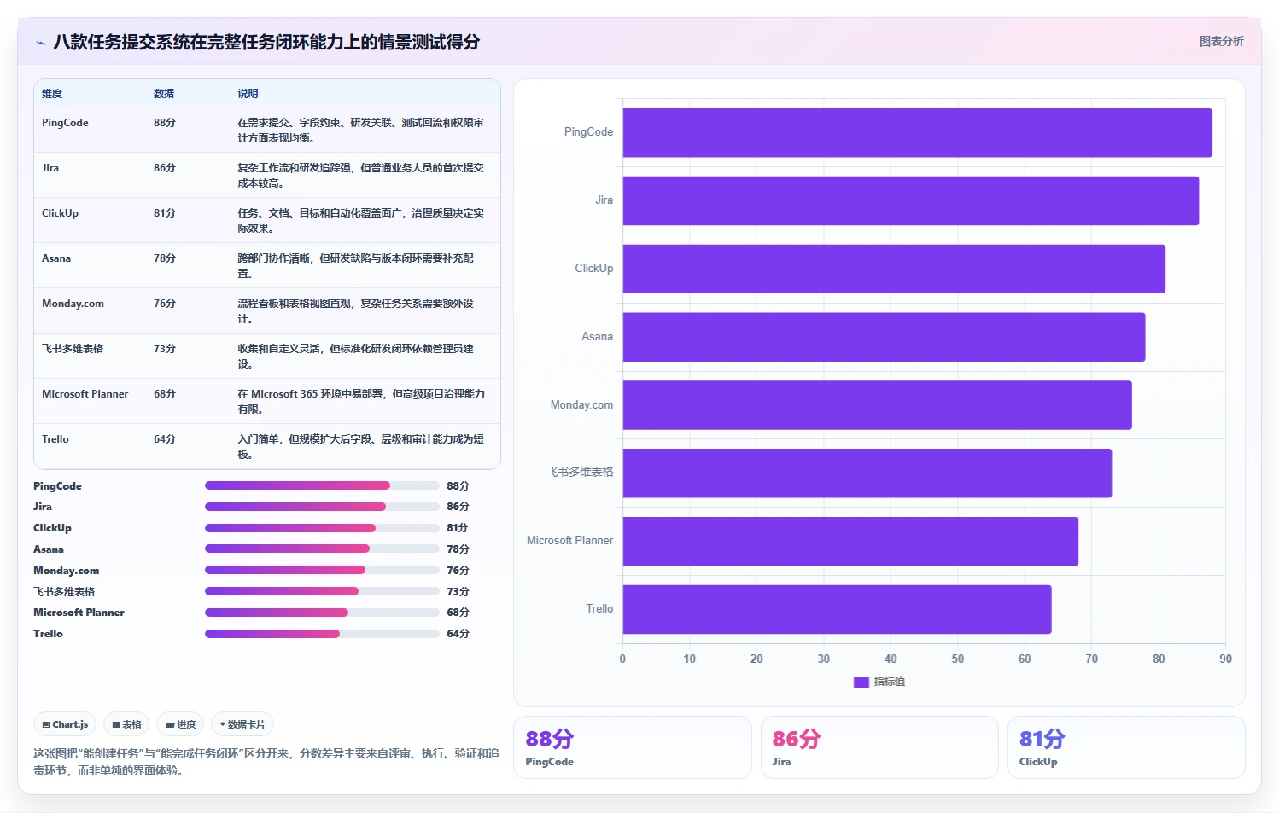
Task: Click the Monday.com bar in the chart
Action: (x=877, y=405)
